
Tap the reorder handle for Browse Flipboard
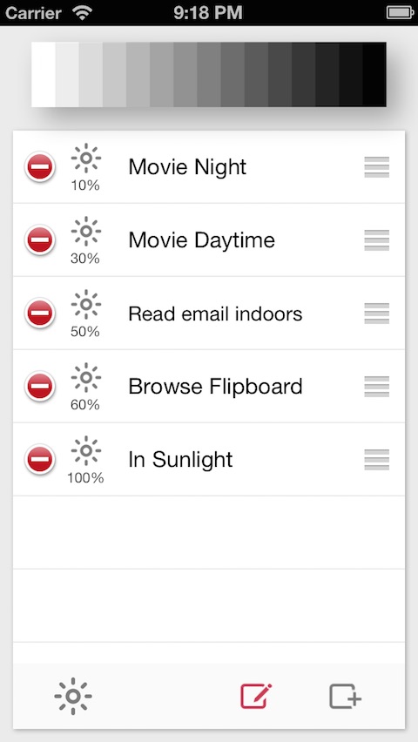tap(377, 387)
